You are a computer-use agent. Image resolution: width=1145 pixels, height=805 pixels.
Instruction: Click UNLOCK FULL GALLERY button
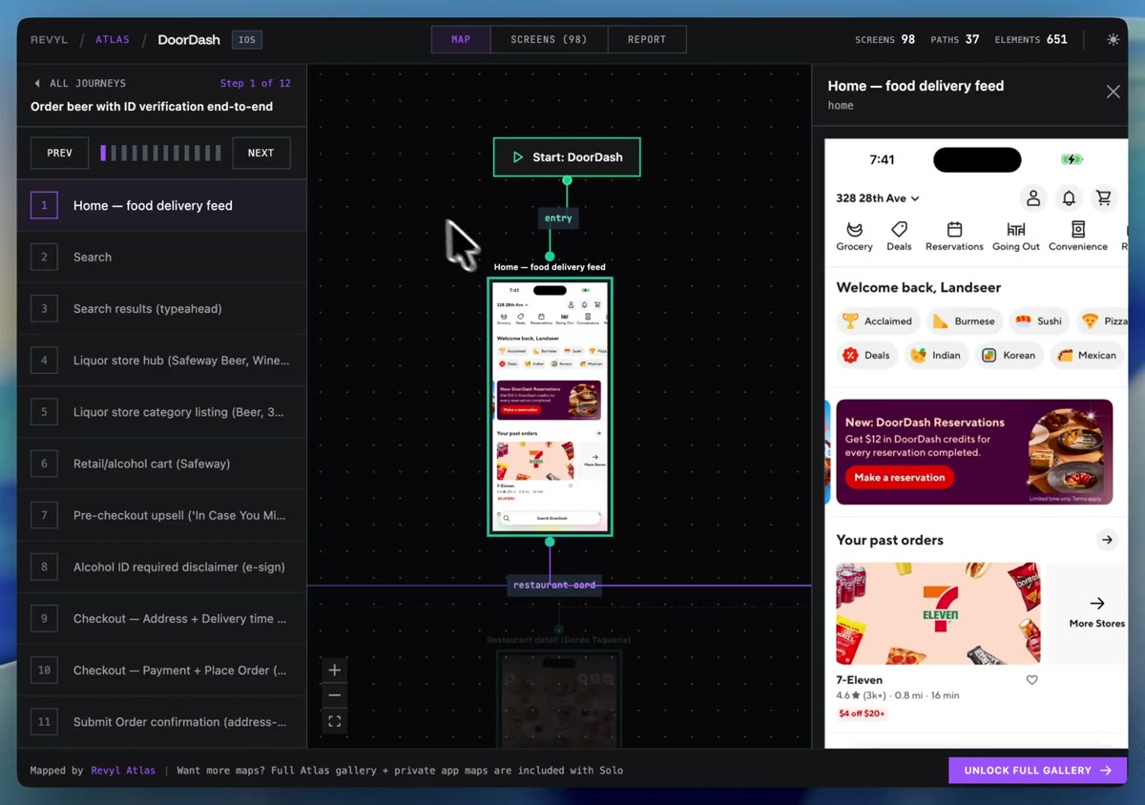pyautogui.click(x=1037, y=770)
